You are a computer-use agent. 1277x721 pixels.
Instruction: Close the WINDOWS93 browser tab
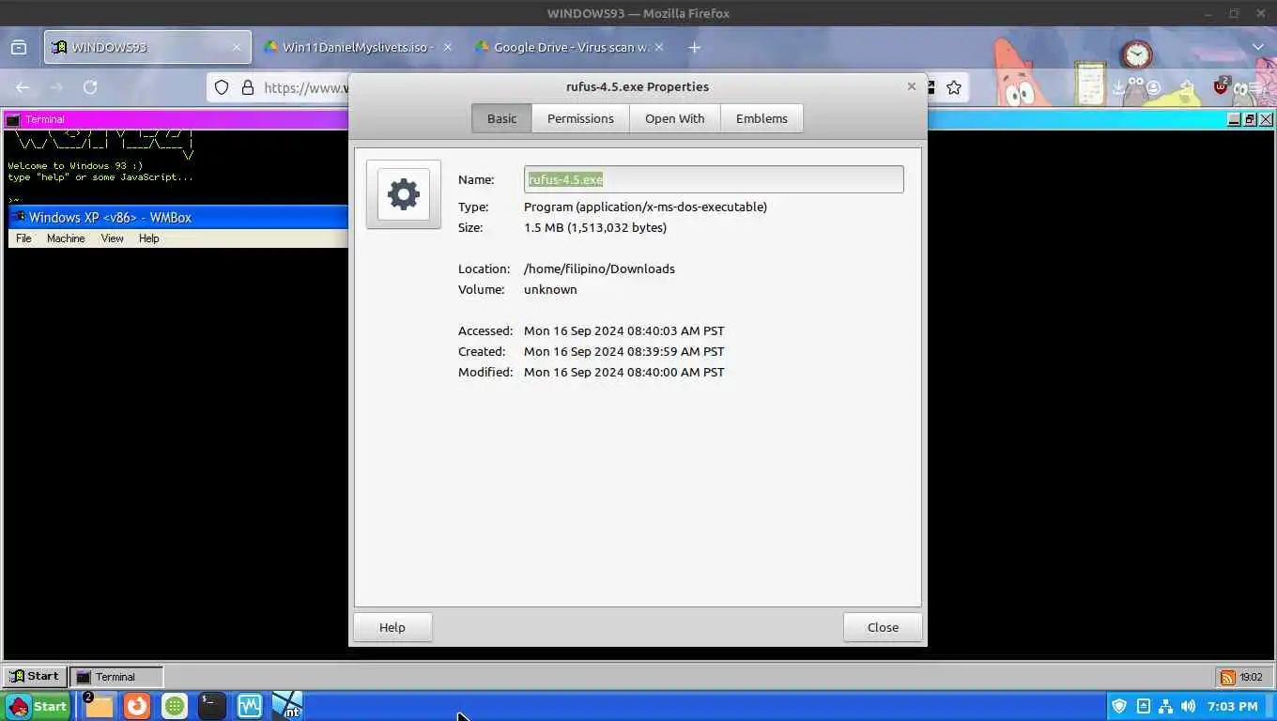(237, 47)
